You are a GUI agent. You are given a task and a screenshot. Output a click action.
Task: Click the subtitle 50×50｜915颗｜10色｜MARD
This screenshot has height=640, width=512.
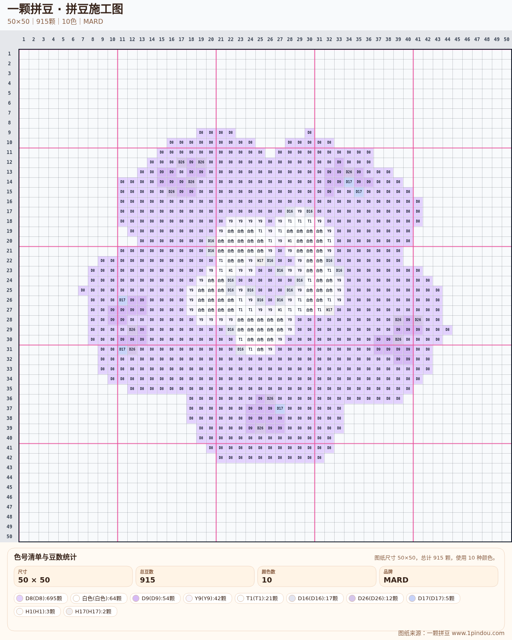pos(55,21)
